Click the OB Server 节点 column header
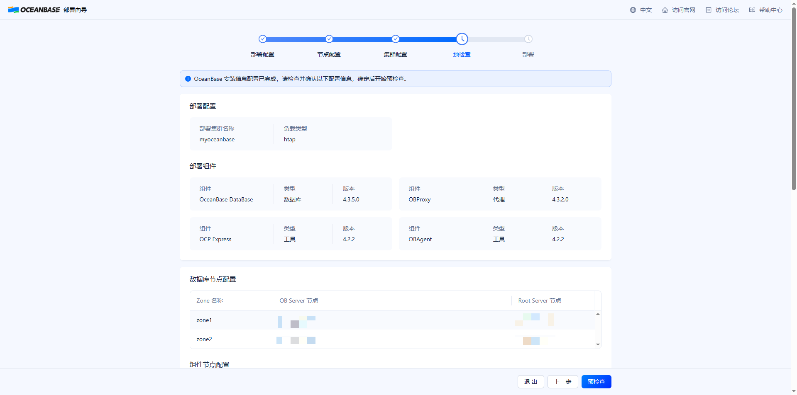 click(299, 300)
